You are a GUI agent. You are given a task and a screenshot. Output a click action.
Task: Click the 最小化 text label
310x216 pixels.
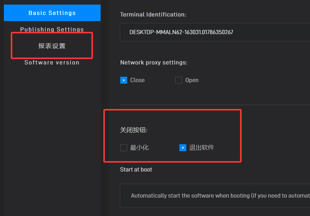[x=139, y=148]
